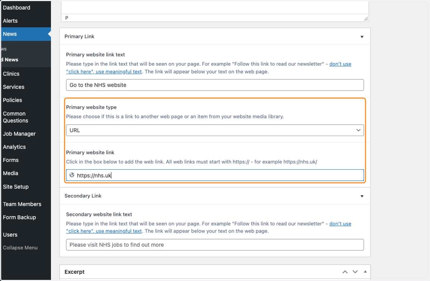
Task: Click the Primary website link URL field
Action: click(x=215, y=175)
